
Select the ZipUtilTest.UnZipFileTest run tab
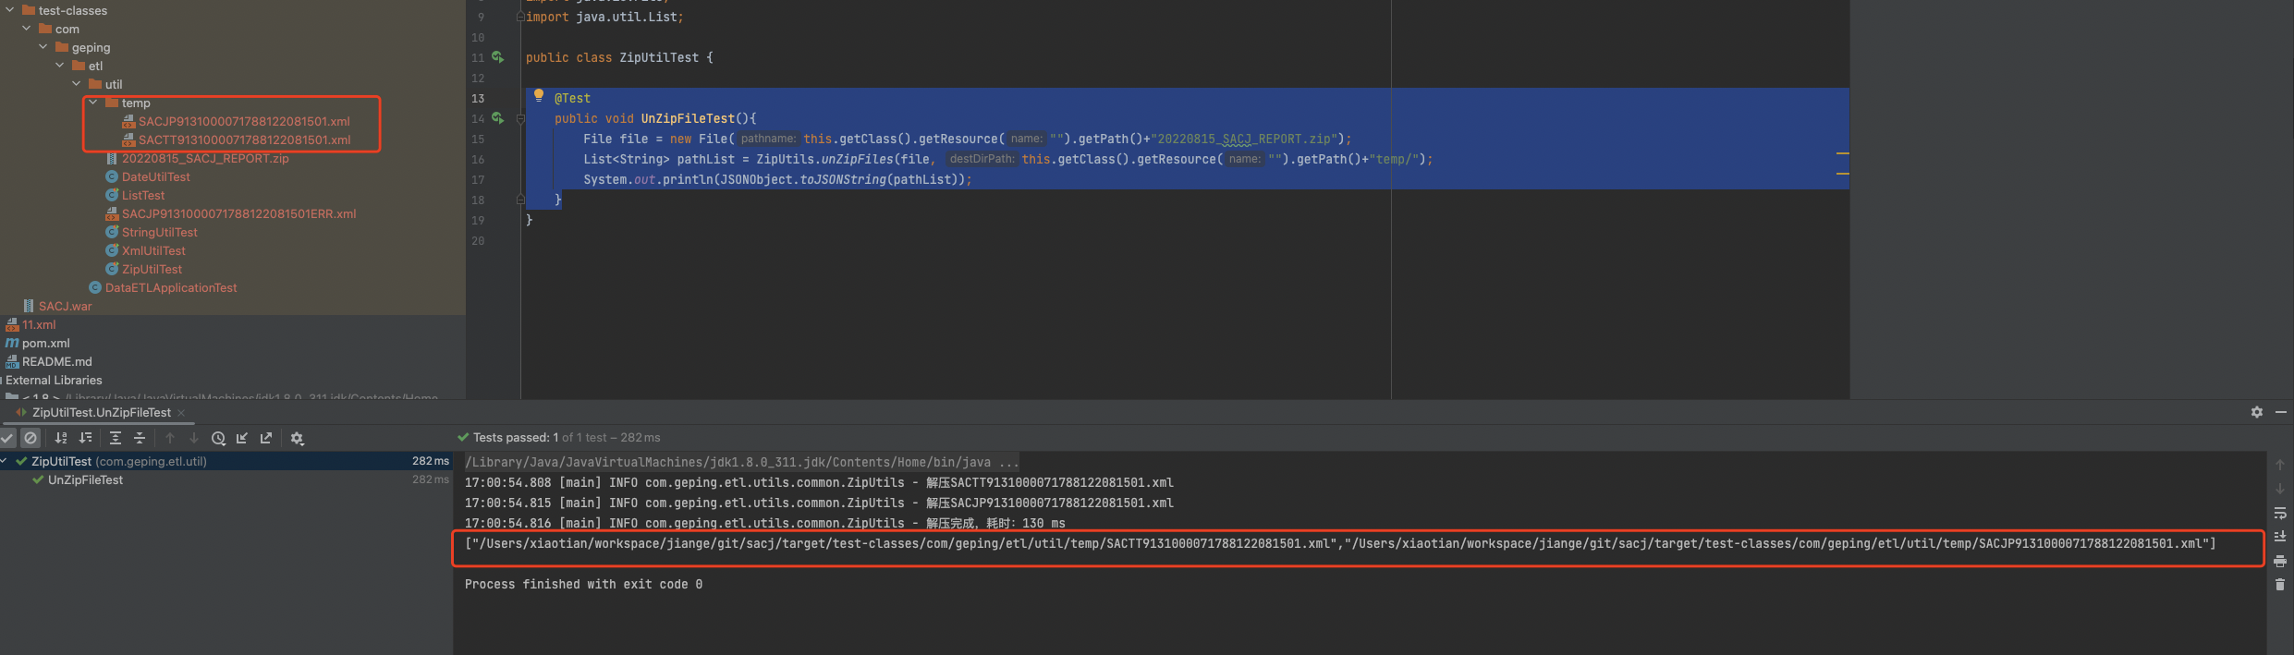101,412
